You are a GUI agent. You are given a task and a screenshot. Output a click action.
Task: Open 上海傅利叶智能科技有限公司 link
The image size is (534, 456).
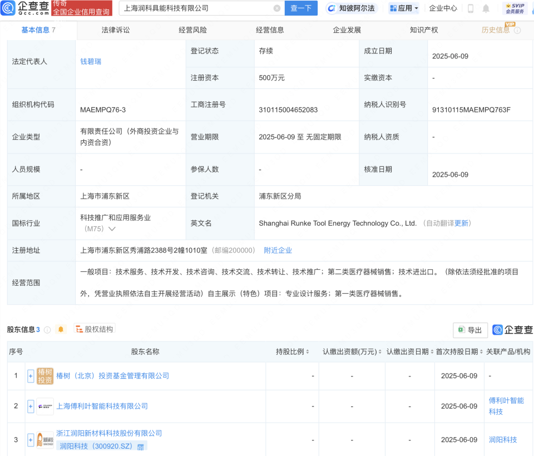102,406
